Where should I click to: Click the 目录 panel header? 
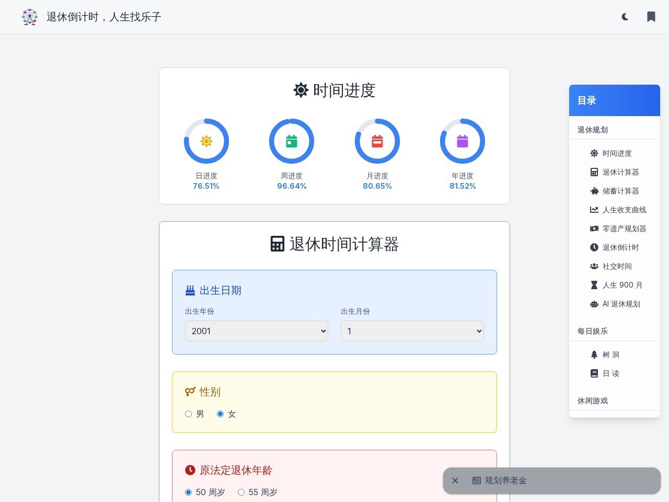tap(615, 100)
